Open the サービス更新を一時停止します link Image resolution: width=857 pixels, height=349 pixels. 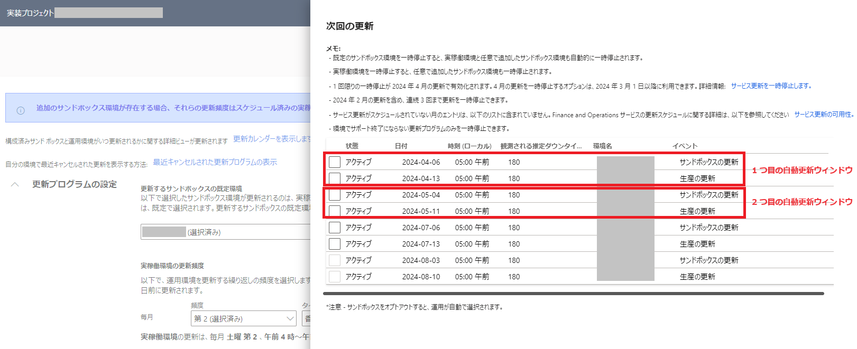coord(771,86)
